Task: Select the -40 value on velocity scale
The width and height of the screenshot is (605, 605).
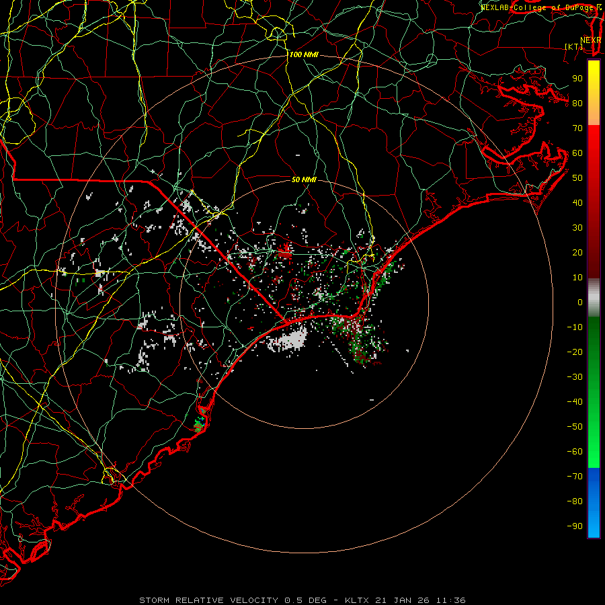Action: tap(575, 402)
